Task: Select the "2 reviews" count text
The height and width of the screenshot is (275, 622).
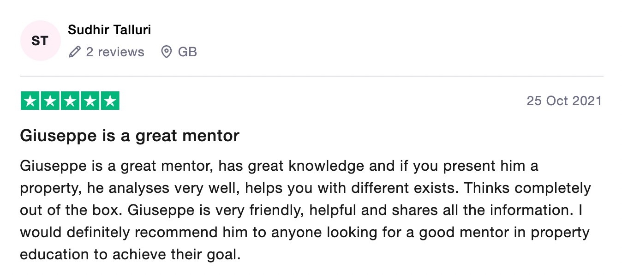Action: click(115, 52)
